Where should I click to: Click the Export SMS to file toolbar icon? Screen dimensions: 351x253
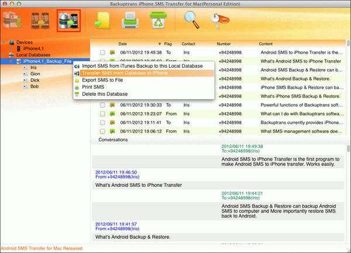point(102,20)
